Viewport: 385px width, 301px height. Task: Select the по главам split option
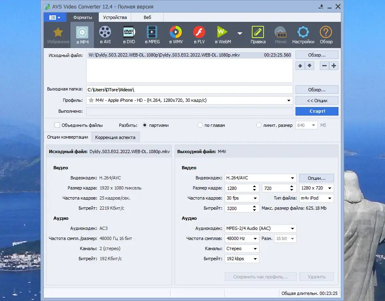click(x=199, y=125)
